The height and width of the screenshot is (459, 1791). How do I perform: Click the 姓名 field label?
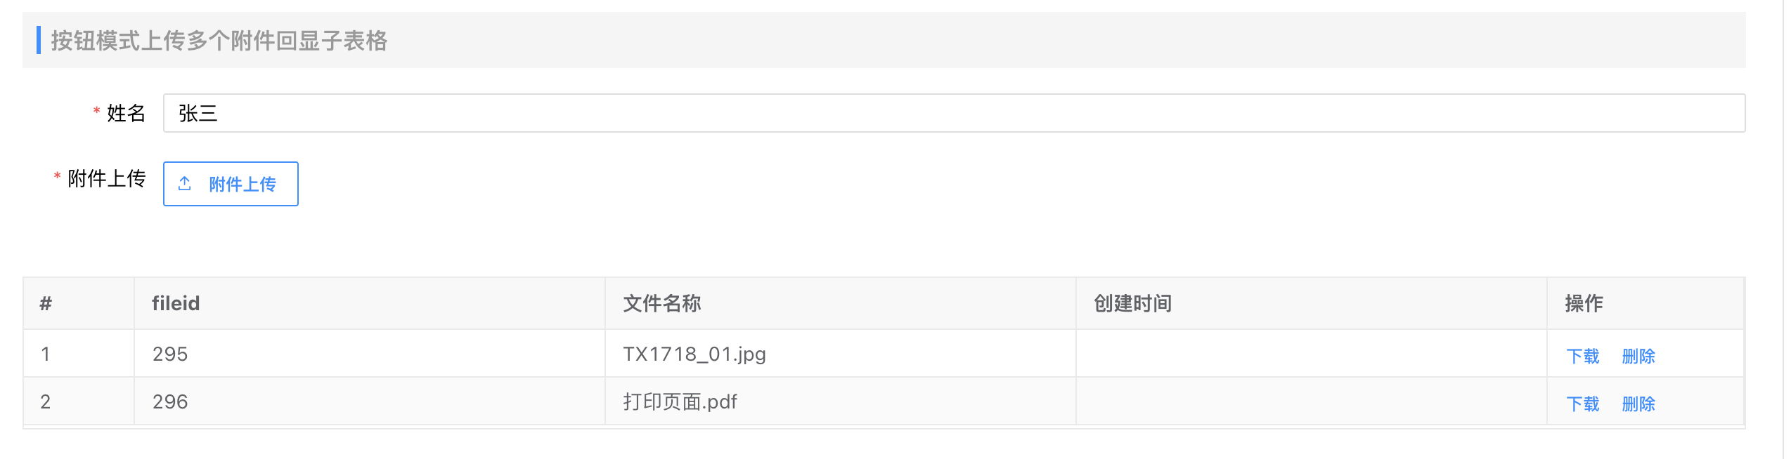[x=126, y=113]
